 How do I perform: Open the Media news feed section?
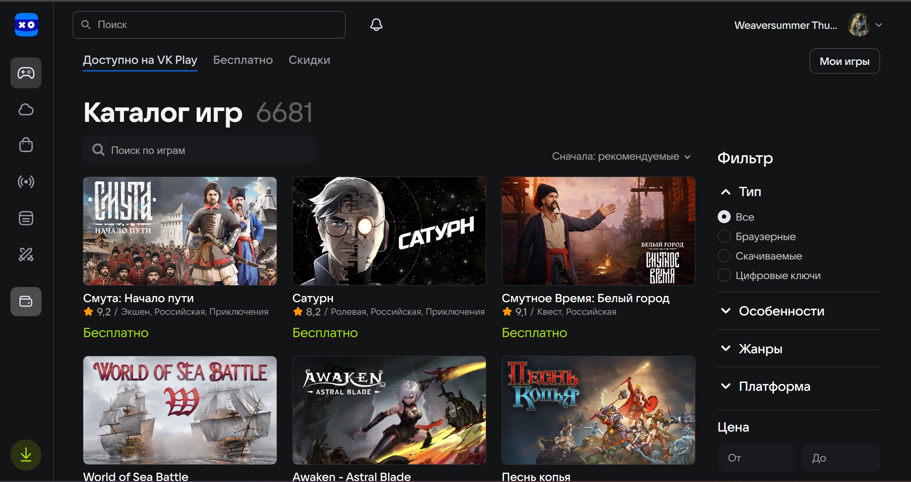tap(26, 218)
